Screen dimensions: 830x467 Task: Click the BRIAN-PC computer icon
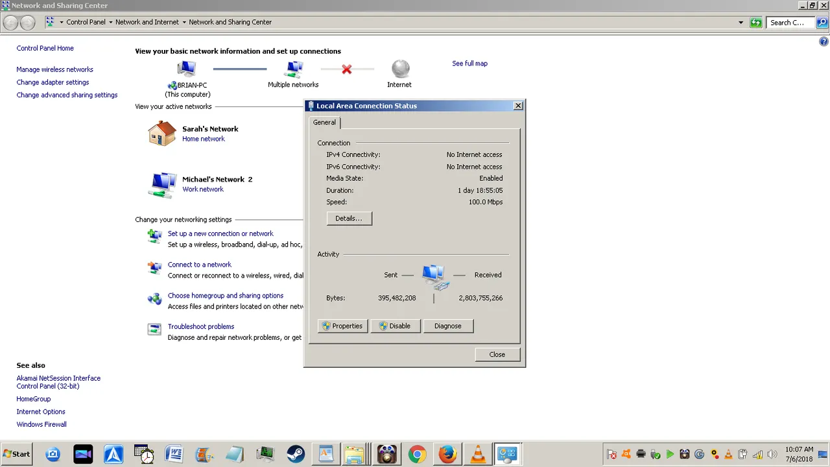pyautogui.click(x=187, y=68)
